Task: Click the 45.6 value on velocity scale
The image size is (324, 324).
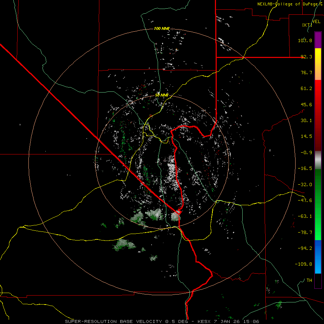Action: pos(306,104)
